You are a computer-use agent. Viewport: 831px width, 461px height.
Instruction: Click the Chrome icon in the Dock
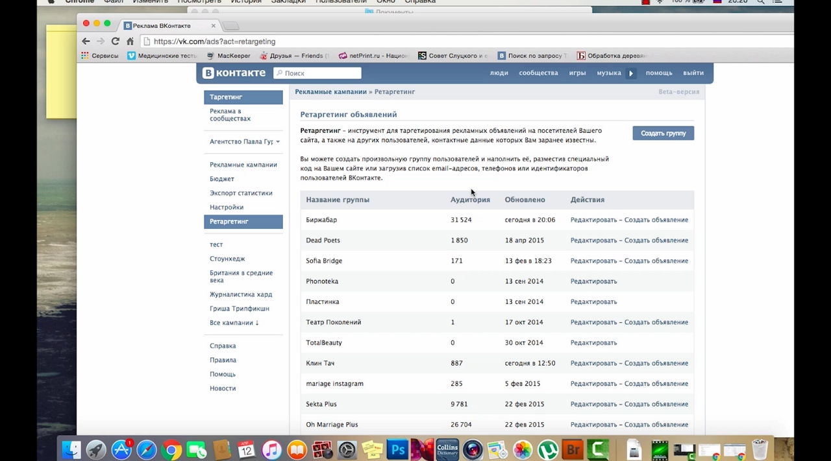tap(171, 449)
